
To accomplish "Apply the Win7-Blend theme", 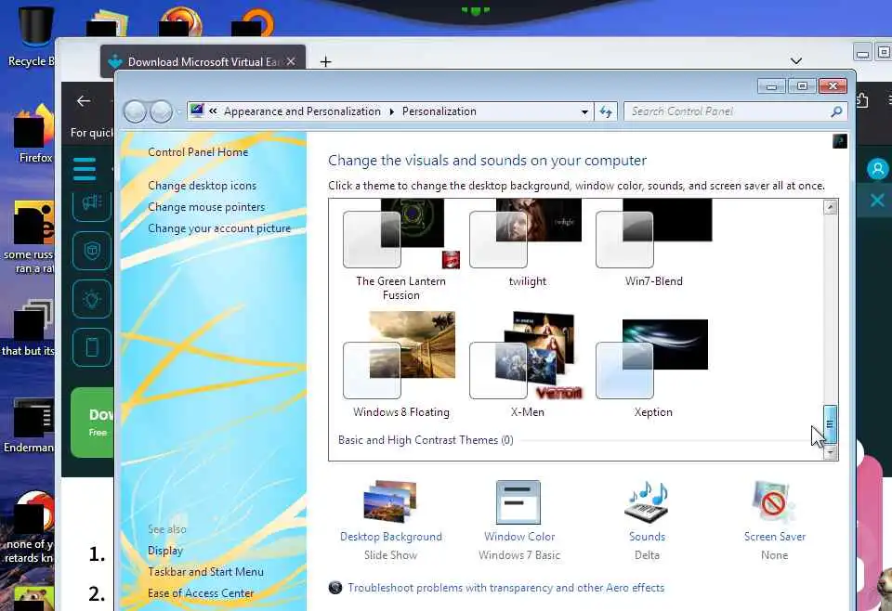I will coord(653,244).
